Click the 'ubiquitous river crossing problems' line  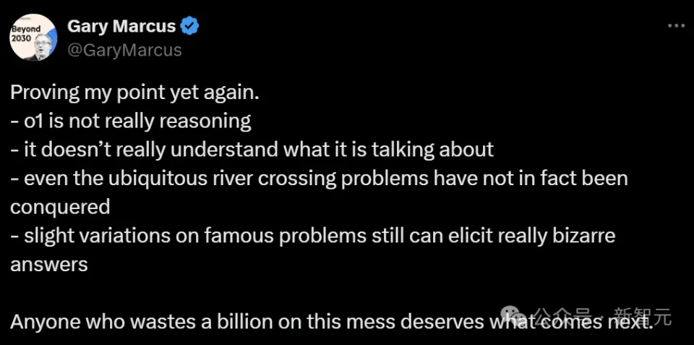(x=319, y=179)
